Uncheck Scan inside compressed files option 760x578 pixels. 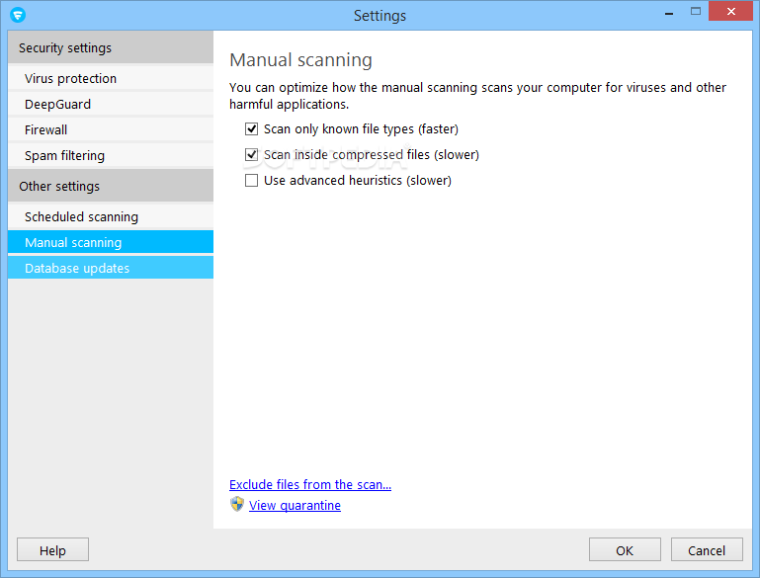point(251,154)
